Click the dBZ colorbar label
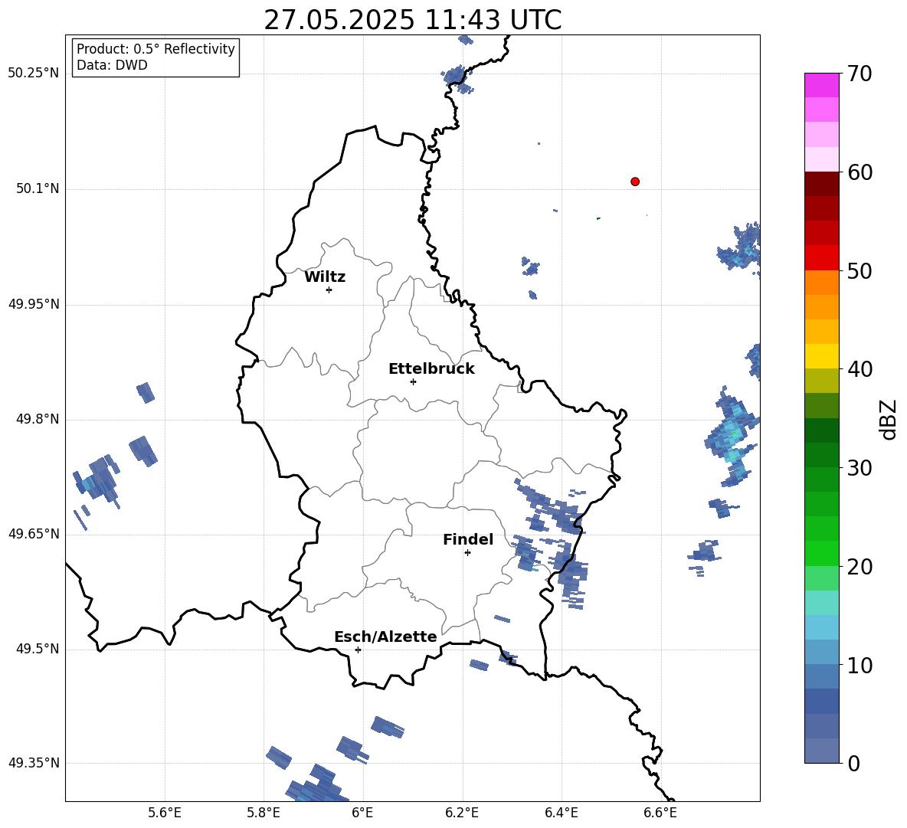907x828 pixels. [x=888, y=419]
